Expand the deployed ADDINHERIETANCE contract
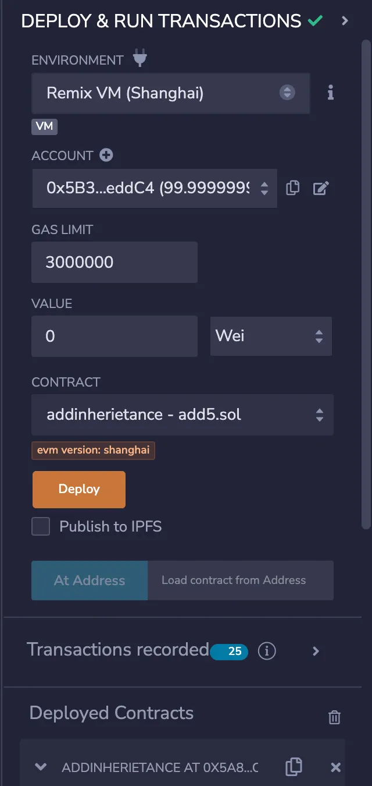Screen dimensions: 372x786 pos(41,767)
